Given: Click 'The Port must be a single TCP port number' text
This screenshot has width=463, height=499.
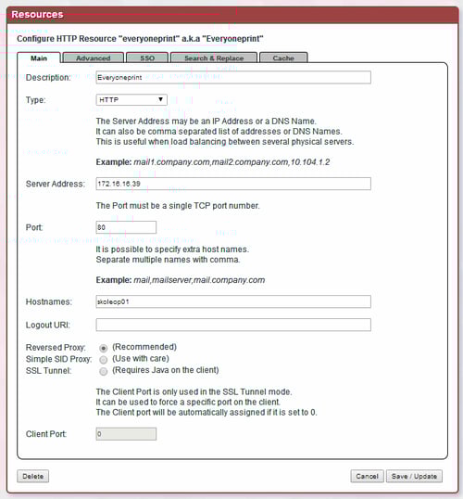Looking at the screenshot, I should tap(178, 206).
